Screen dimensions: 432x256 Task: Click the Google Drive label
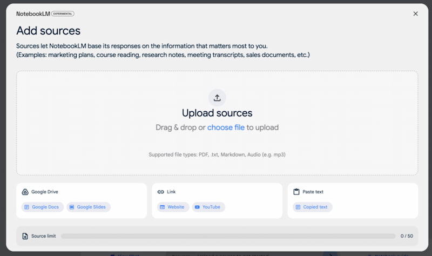tap(45, 192)
